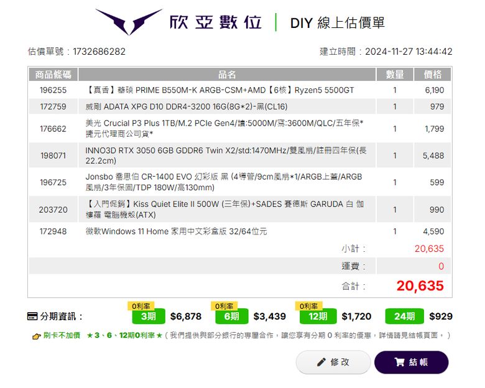Click price 6,190
The width and height of the screenshot is (485, 388).
(x=435, y=90)
